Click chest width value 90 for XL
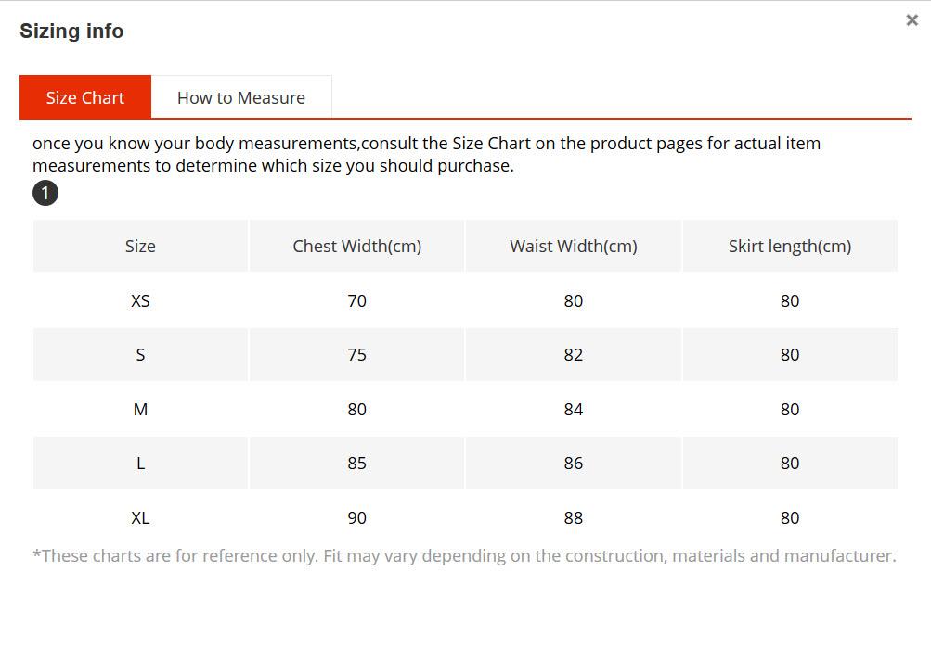This screenshot has height=648, width=931. pyautogui.click(x=356, y=517)
